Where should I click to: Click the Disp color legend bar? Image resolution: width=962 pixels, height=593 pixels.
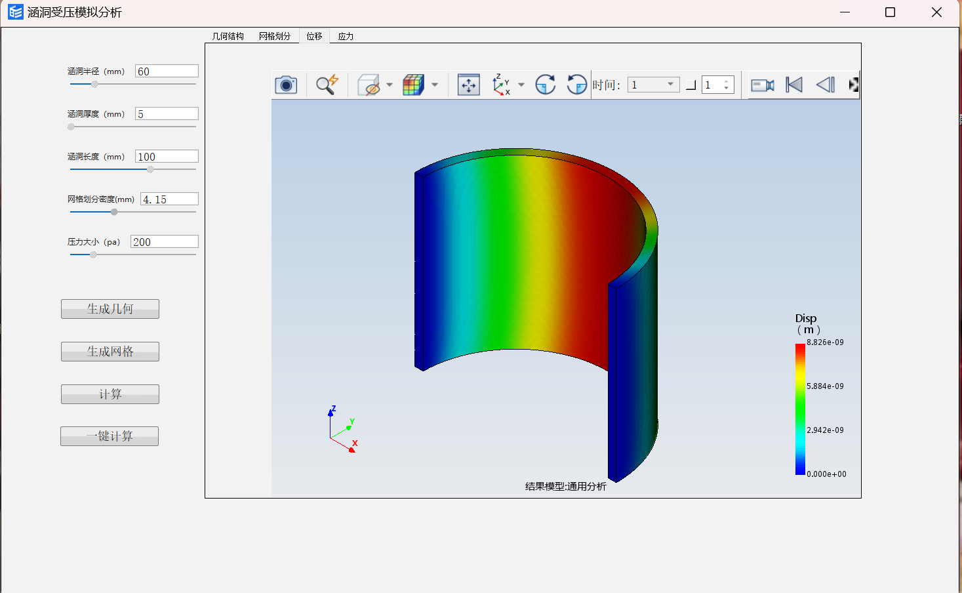click(x=800, y=409)
